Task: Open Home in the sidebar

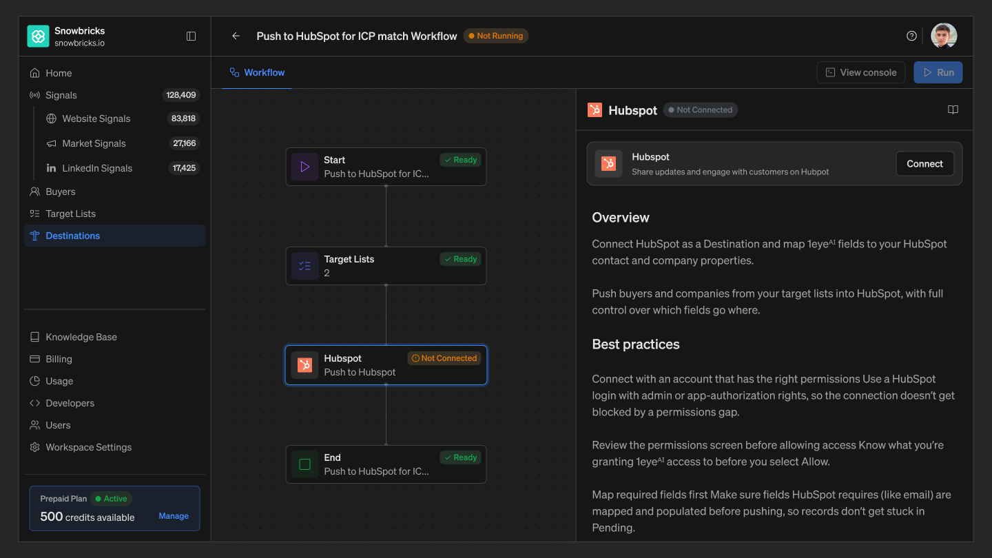Action: pyautogui.click(x=114, y=73)
